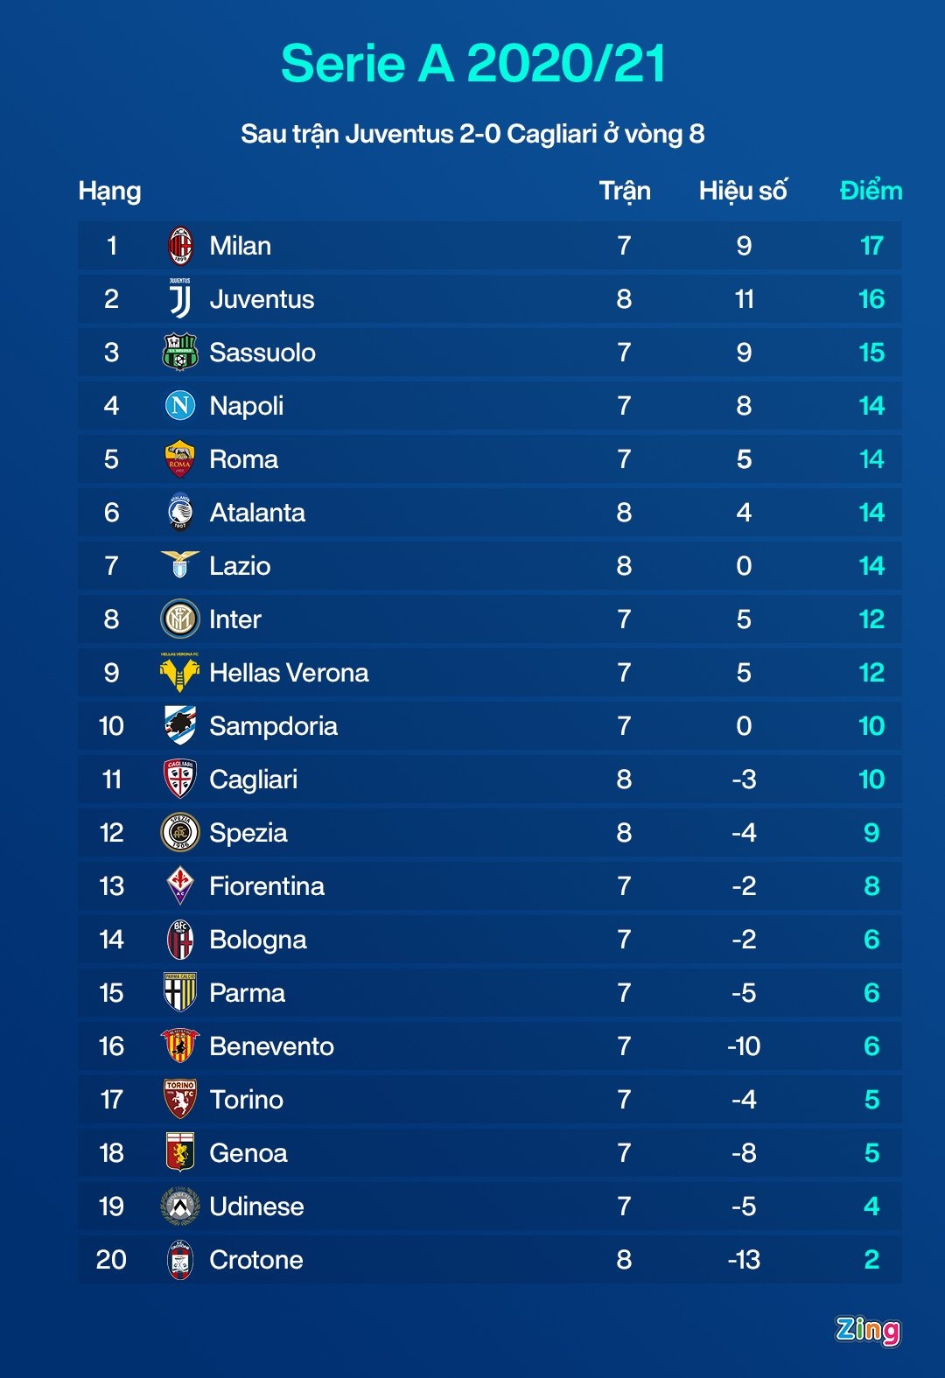Click Crotone's 2 points value
945x1378 pixels.
(871, 1260)
